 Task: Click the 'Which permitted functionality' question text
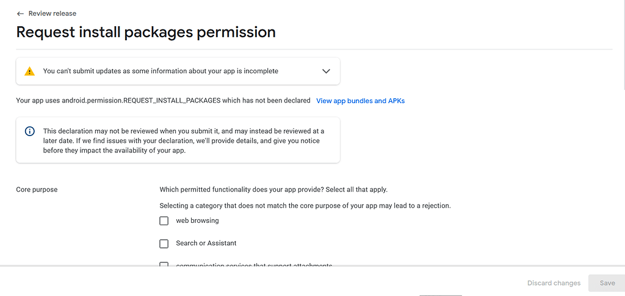pyautogui.click(x=273, y=190)
